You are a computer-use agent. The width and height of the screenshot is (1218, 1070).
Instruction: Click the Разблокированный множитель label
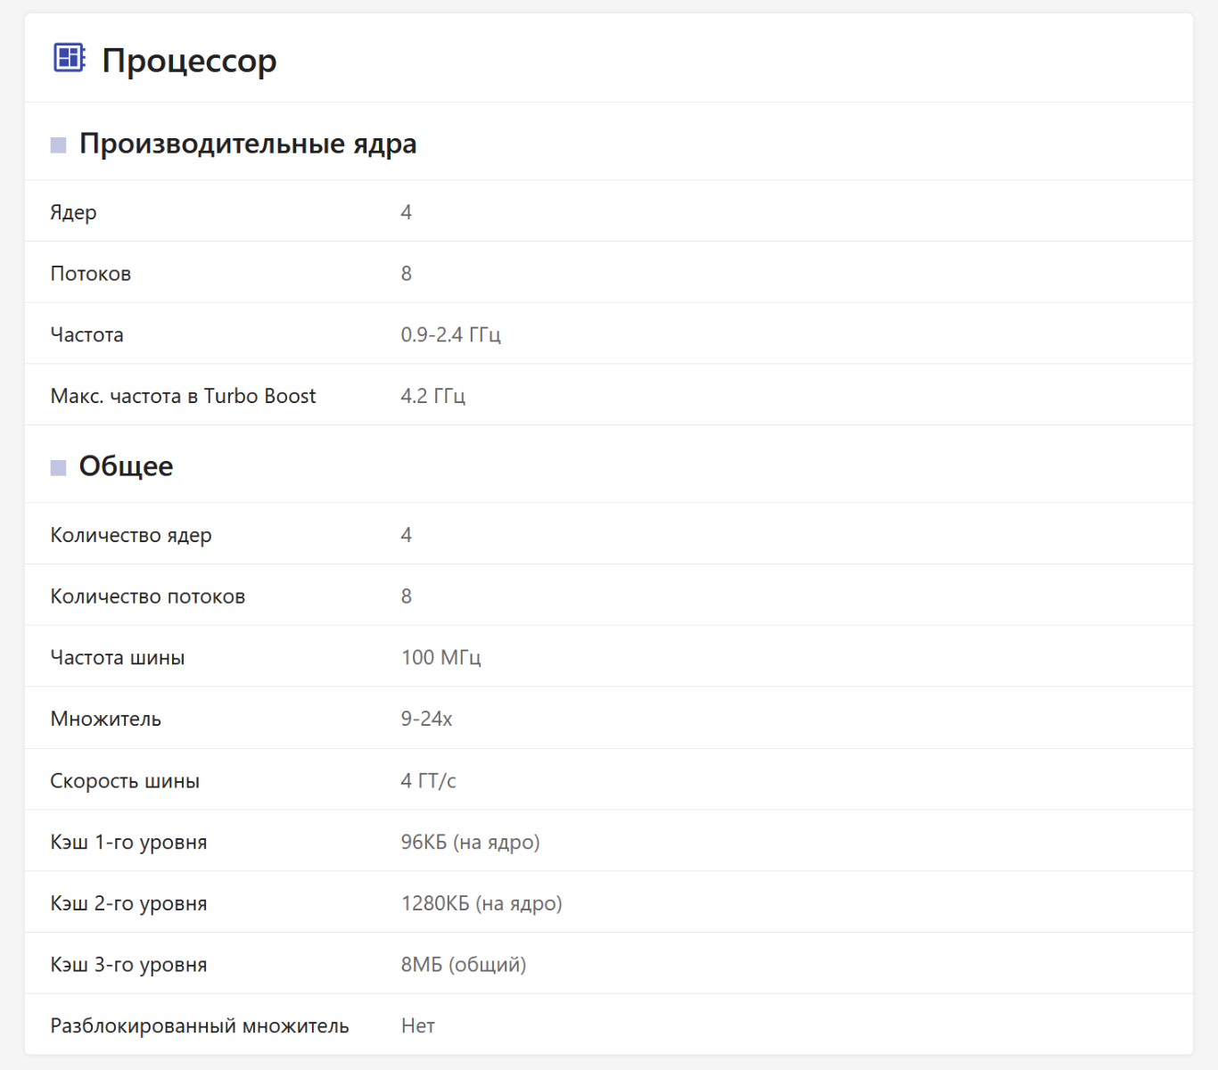200,1026
